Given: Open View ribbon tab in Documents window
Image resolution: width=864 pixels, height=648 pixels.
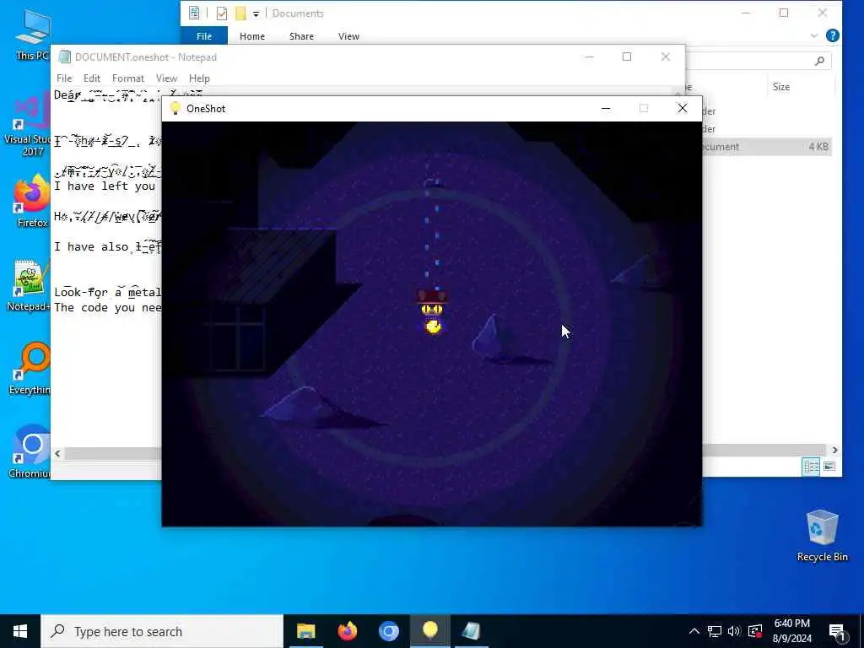Looking at the screenshot, I should 348,36.
